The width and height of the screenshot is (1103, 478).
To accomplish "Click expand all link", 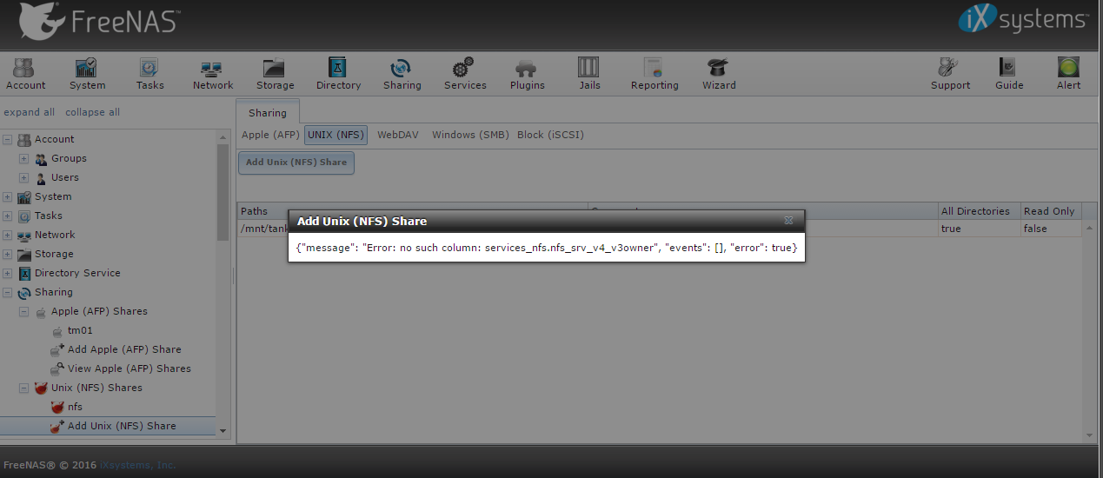I will pyautogui.click(x=29, y=112).
